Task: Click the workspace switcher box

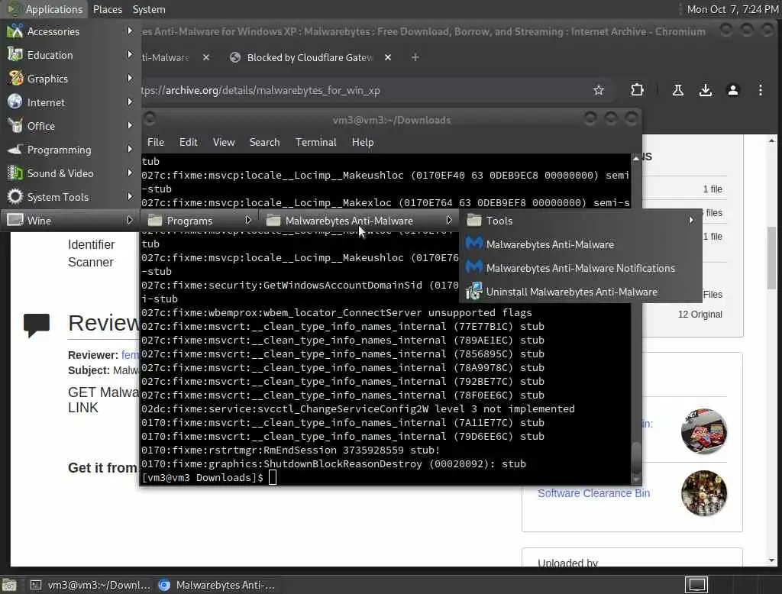Action: tap(696, 585)
